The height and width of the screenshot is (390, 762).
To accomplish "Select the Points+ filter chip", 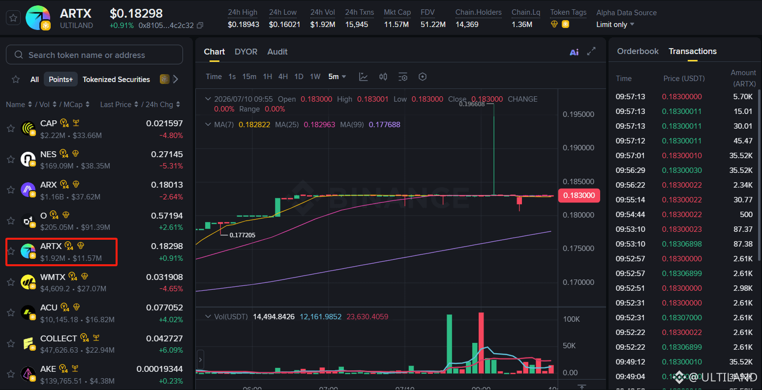I will 61,79.
